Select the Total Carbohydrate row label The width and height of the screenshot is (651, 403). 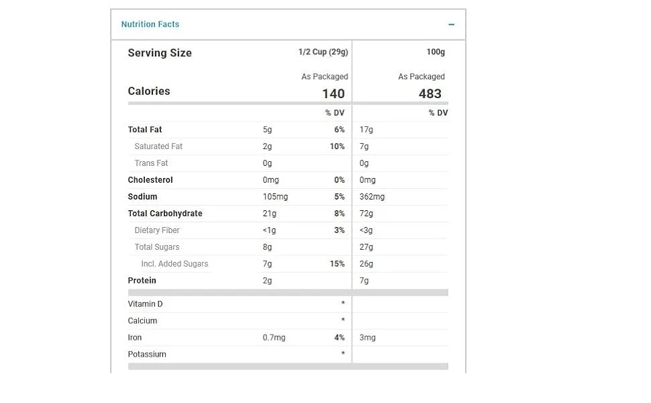[165, 214]
